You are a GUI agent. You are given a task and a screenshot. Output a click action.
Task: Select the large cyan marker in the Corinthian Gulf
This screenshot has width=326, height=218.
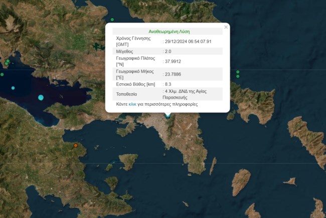[41, 97]
